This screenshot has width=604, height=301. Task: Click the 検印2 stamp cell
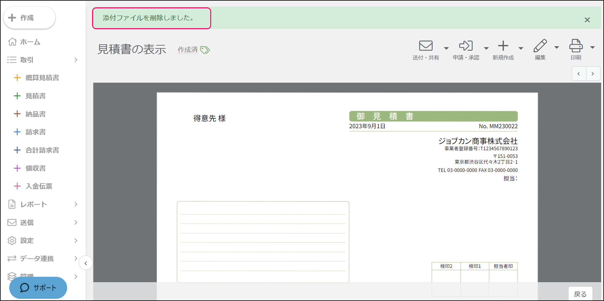[x=446, y=266]
